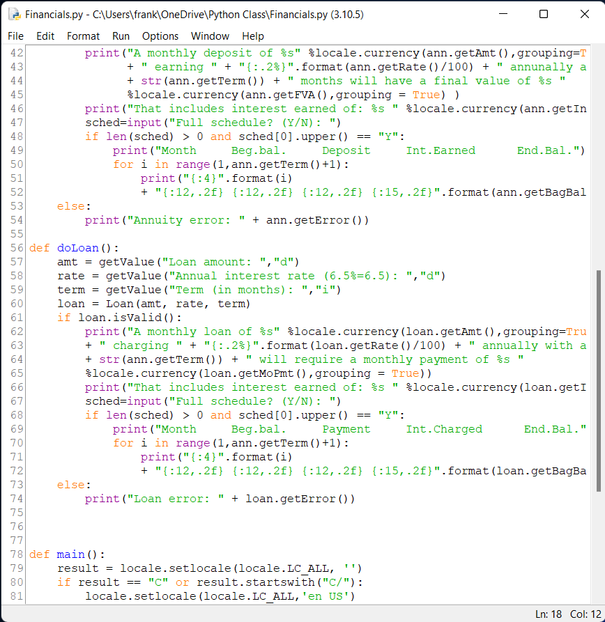This screenshot has width=605, height=622.
Task: Maximize the Financials.py window
Action: (x=544, y=15)
